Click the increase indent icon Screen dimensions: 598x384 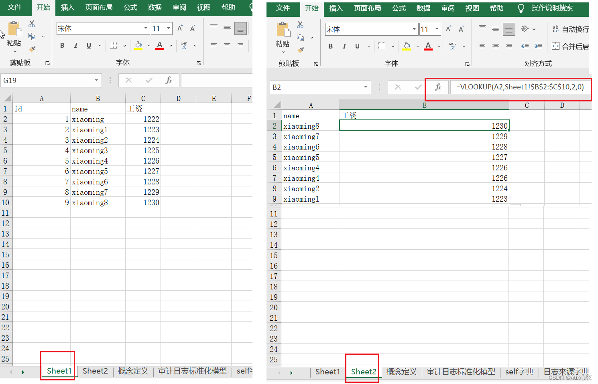[538, 46]
